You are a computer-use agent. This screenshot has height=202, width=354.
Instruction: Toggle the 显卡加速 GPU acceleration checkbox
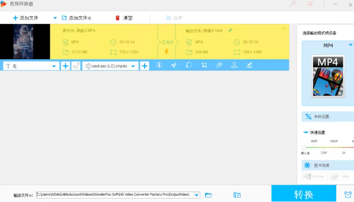point(307,166)
